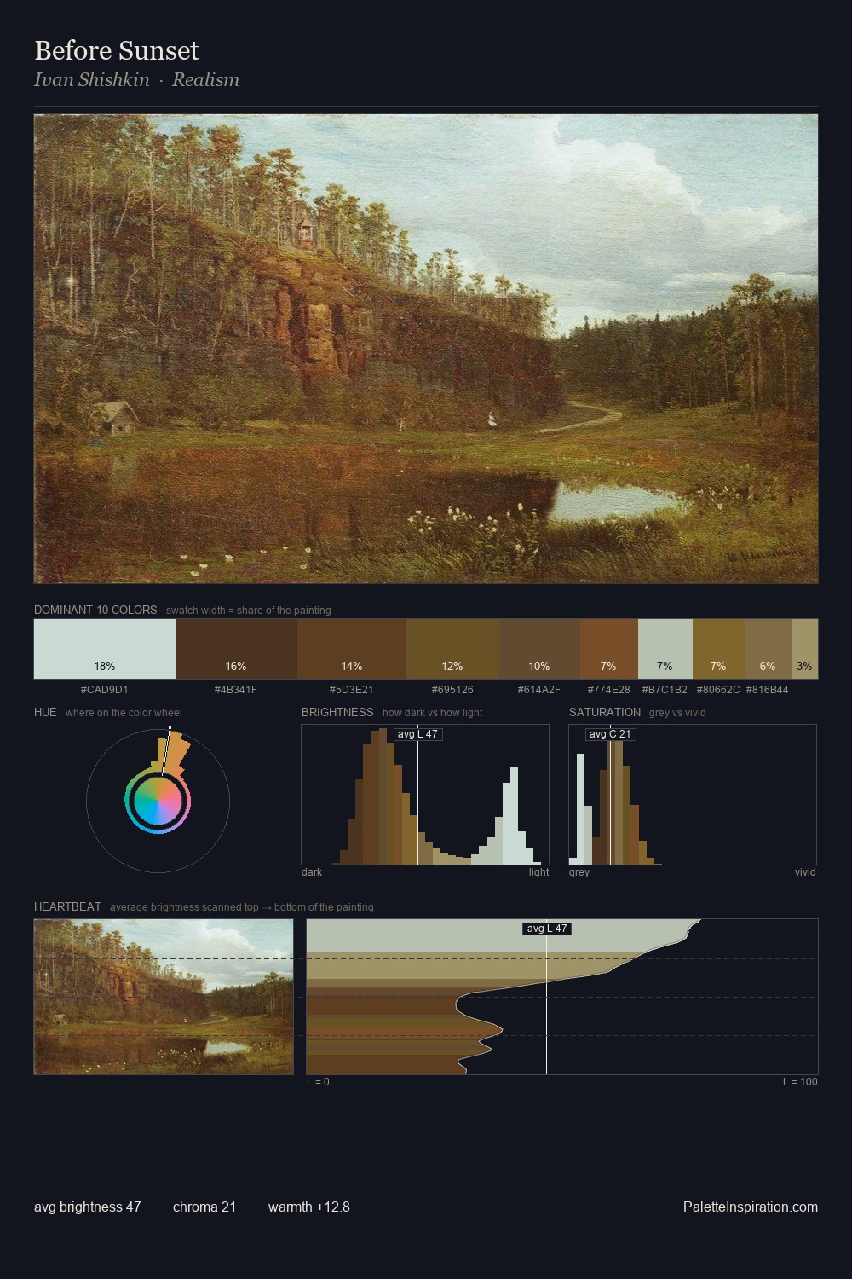Open the PaletteInspiration.com link

pos(751,1207)
